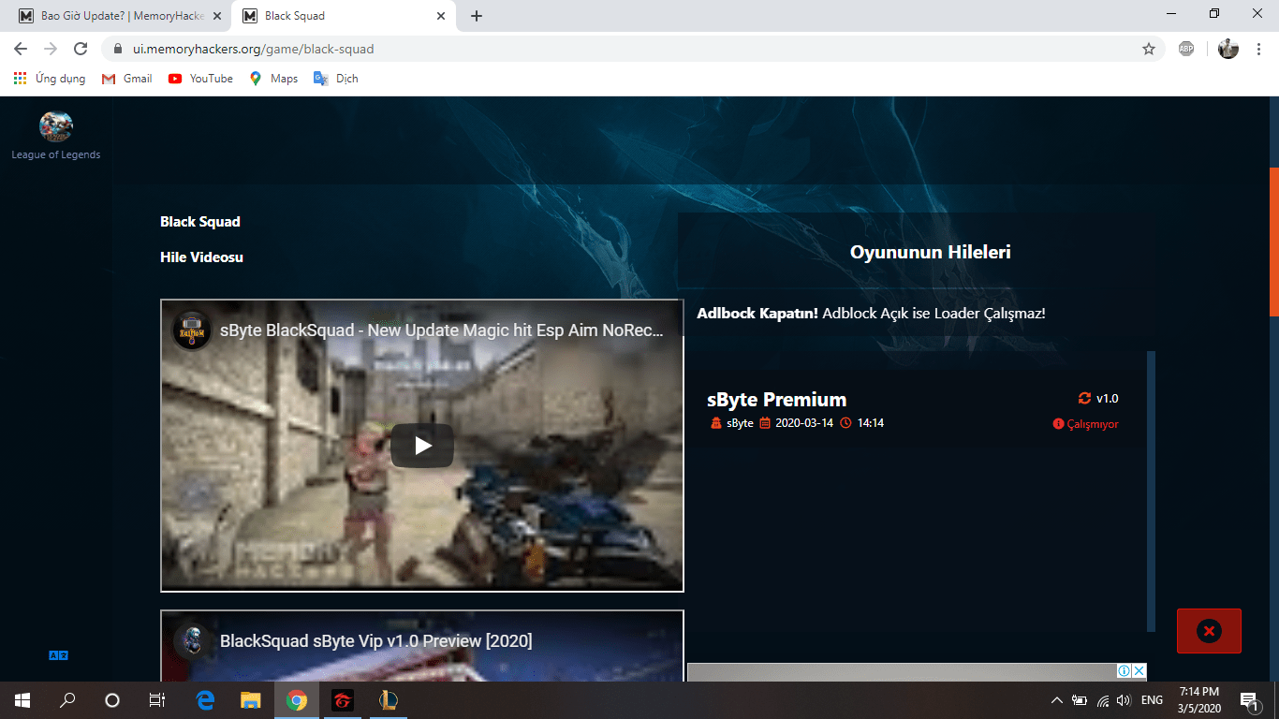Viewport: 1279px width, 719px height.
Task: Open Garena from the taskbar
Action: (343, 699)
